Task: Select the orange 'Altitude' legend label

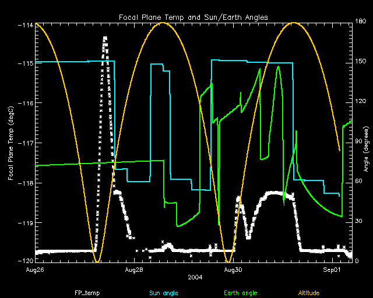Action: coord(309,293)
